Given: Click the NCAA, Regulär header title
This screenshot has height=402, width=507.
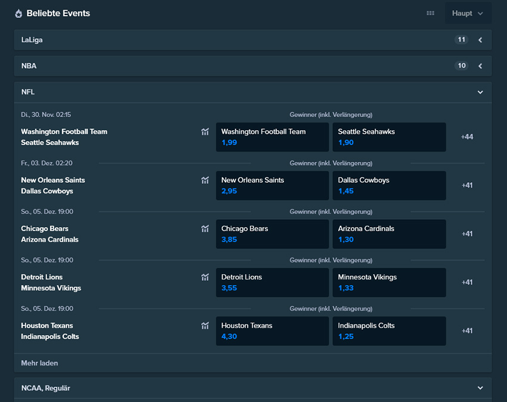Looking at the screenshot, I should pyautogui.click(x=45, y=388).
